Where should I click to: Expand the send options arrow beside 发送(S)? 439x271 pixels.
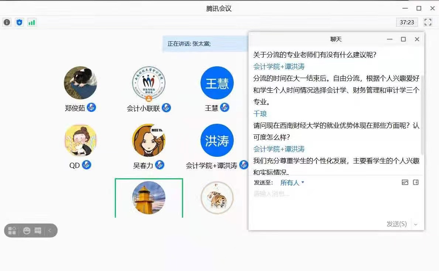416,224
